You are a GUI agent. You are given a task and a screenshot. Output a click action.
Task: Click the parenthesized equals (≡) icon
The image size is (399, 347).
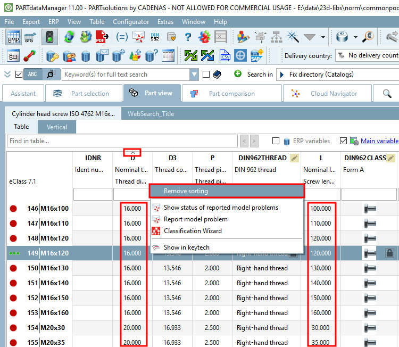pyautogui.click(x=122, y=37)
